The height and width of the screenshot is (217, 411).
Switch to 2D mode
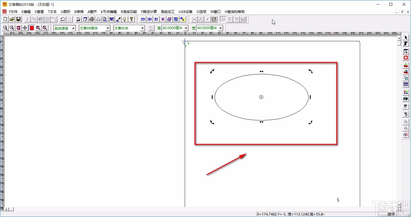pos(143,19)
